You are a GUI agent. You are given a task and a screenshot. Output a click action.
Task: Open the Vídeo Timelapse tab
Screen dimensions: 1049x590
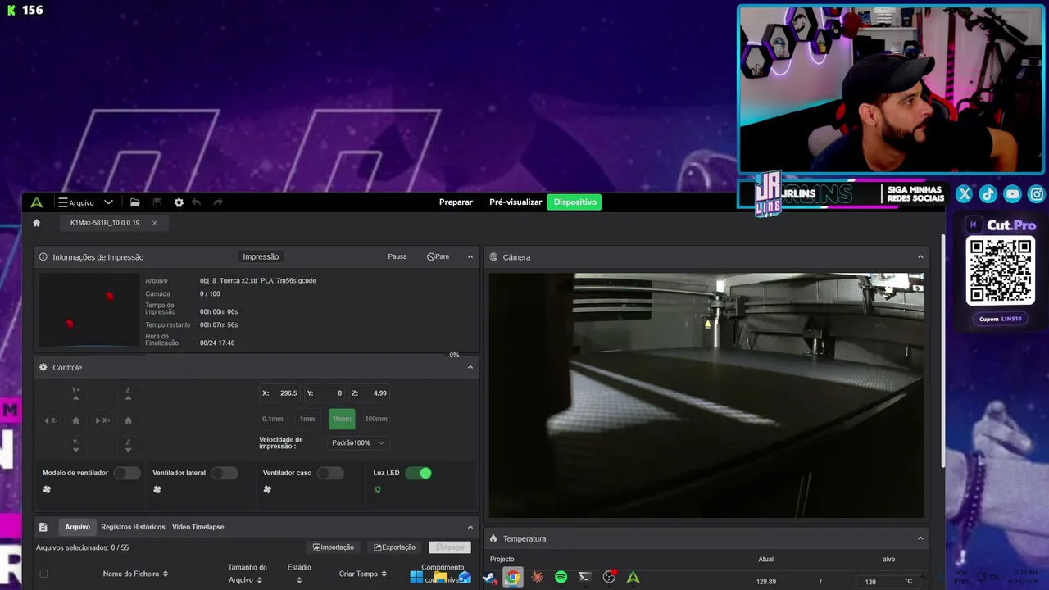coord(198,527)
